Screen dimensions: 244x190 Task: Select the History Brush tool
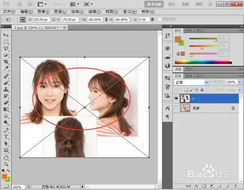(6, 96)
